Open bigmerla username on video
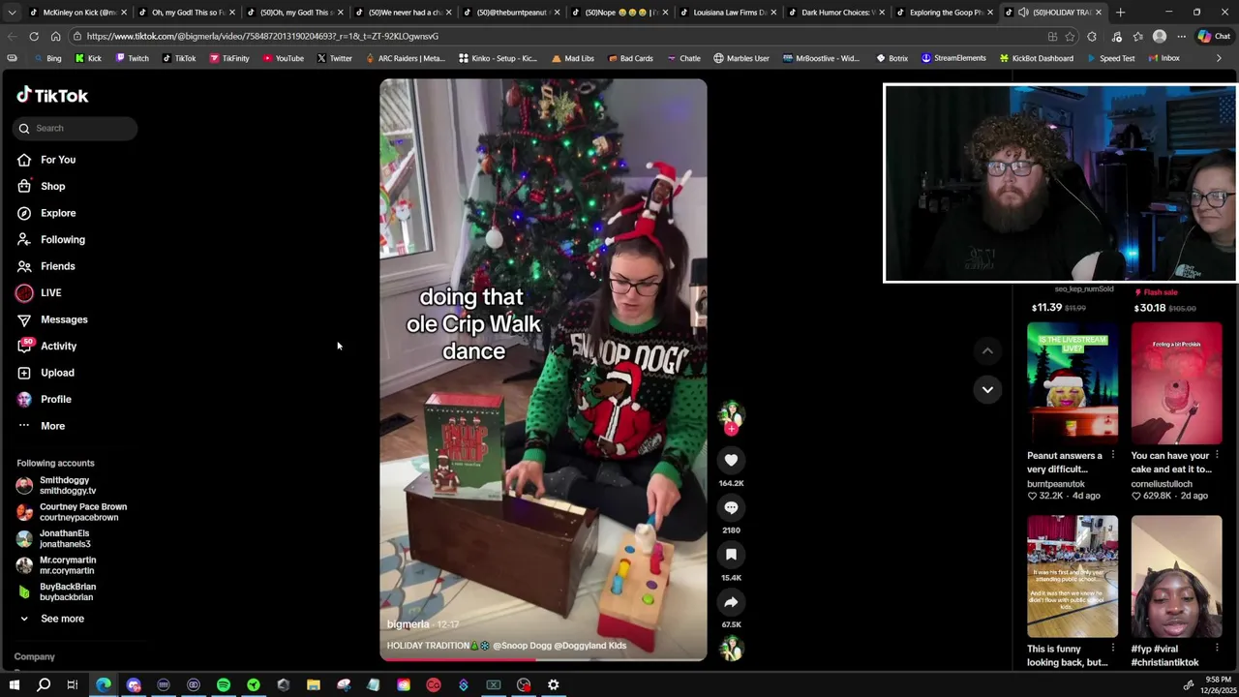 (408, 624)
